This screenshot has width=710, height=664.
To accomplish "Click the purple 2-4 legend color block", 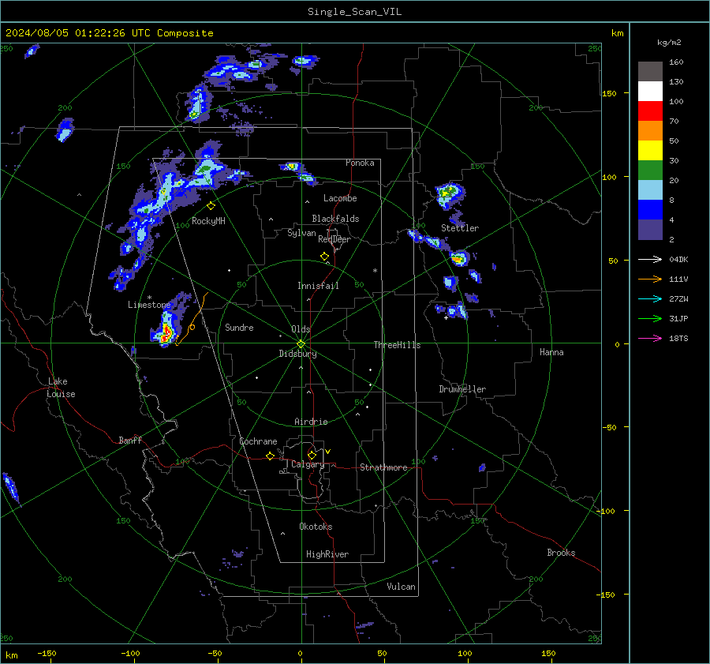I will click(x=650, y=230).
